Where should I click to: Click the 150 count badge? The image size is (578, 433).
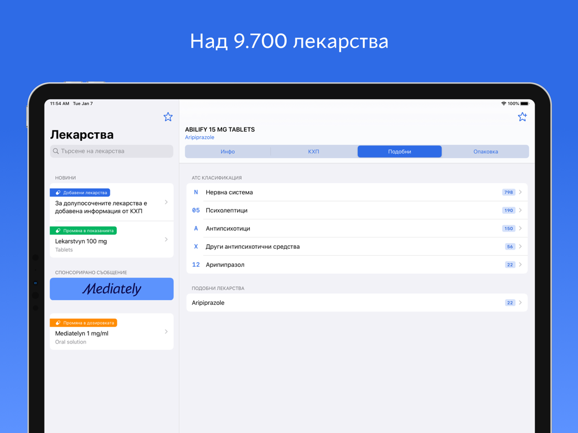pos(509,228)
